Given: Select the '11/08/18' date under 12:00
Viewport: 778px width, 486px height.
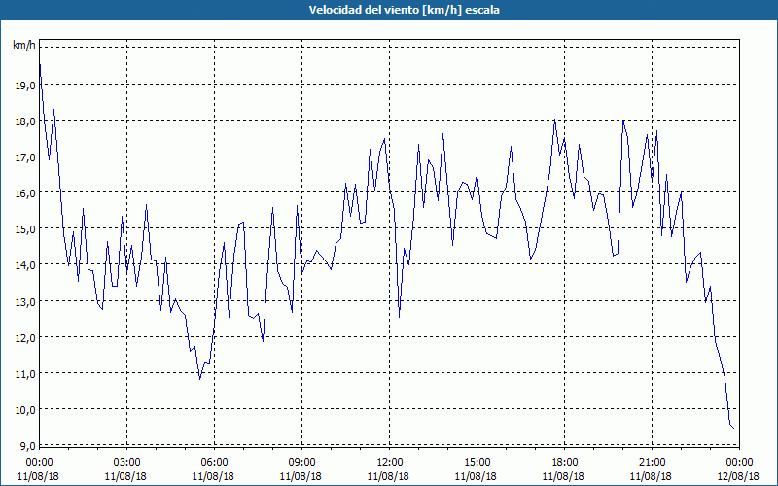Looking at the screenshot, I should point(390,476).
